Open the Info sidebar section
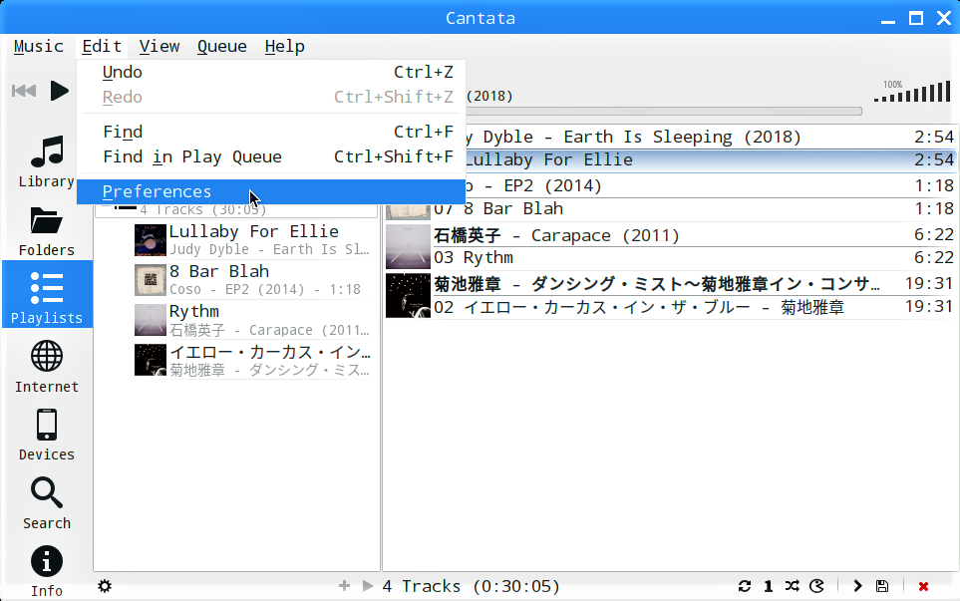Screen dimensions: 960x601 click(x=47, y=572)
